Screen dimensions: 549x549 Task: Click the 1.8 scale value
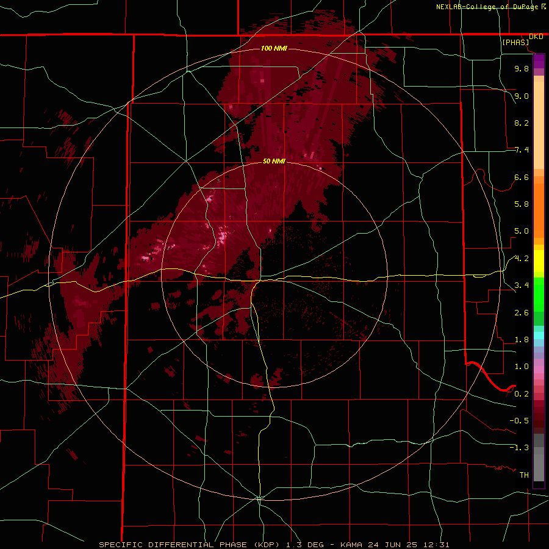[522, 340]
